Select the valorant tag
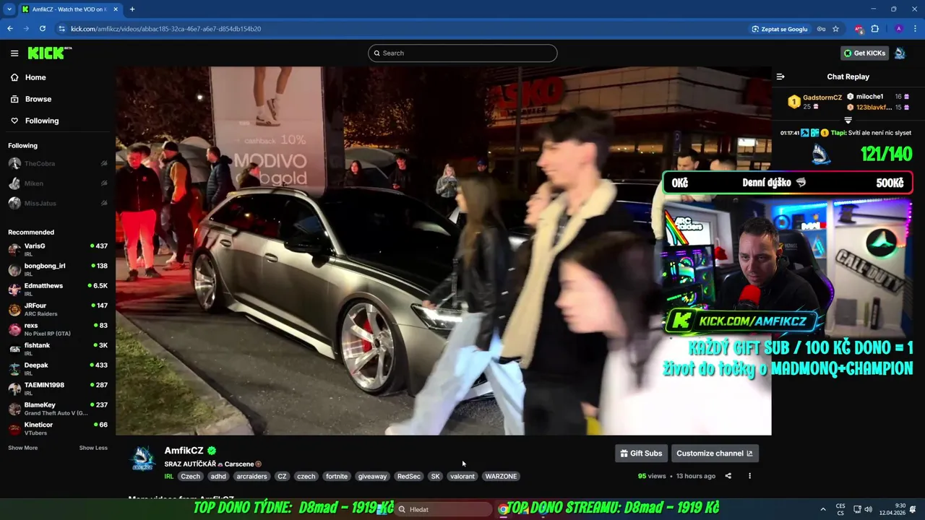This screenshot has height=520, width=925. pos(462,477)
